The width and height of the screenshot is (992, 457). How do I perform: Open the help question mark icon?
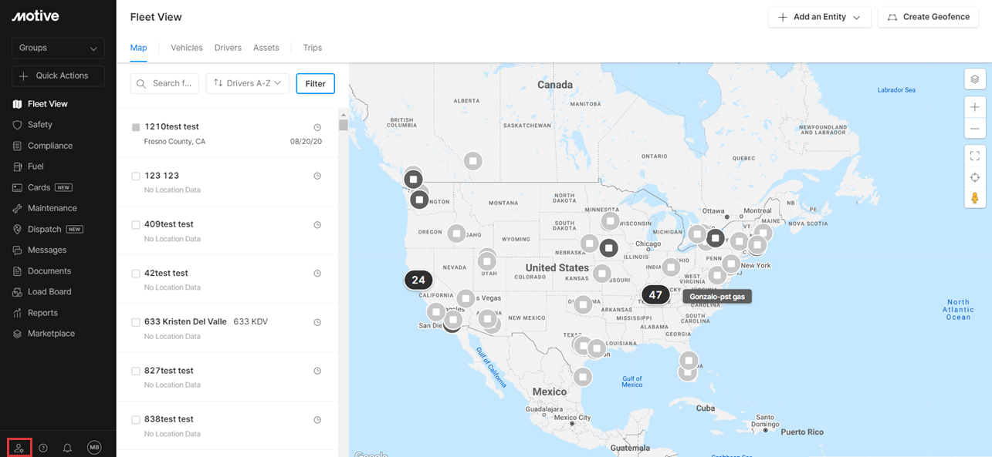[x=43, y=448]
